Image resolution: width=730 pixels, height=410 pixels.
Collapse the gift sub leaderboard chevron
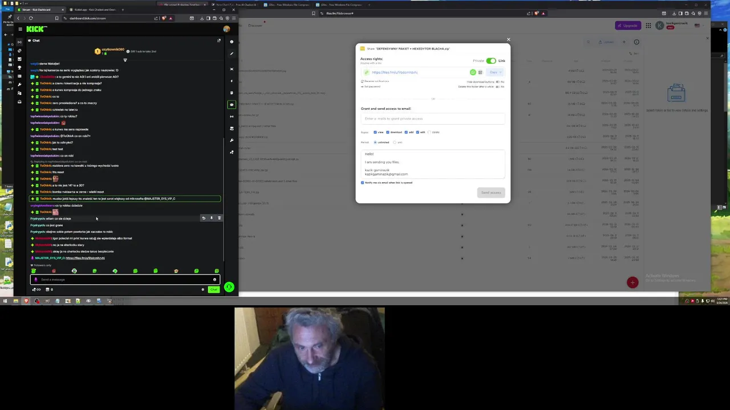tap(125, 60)
